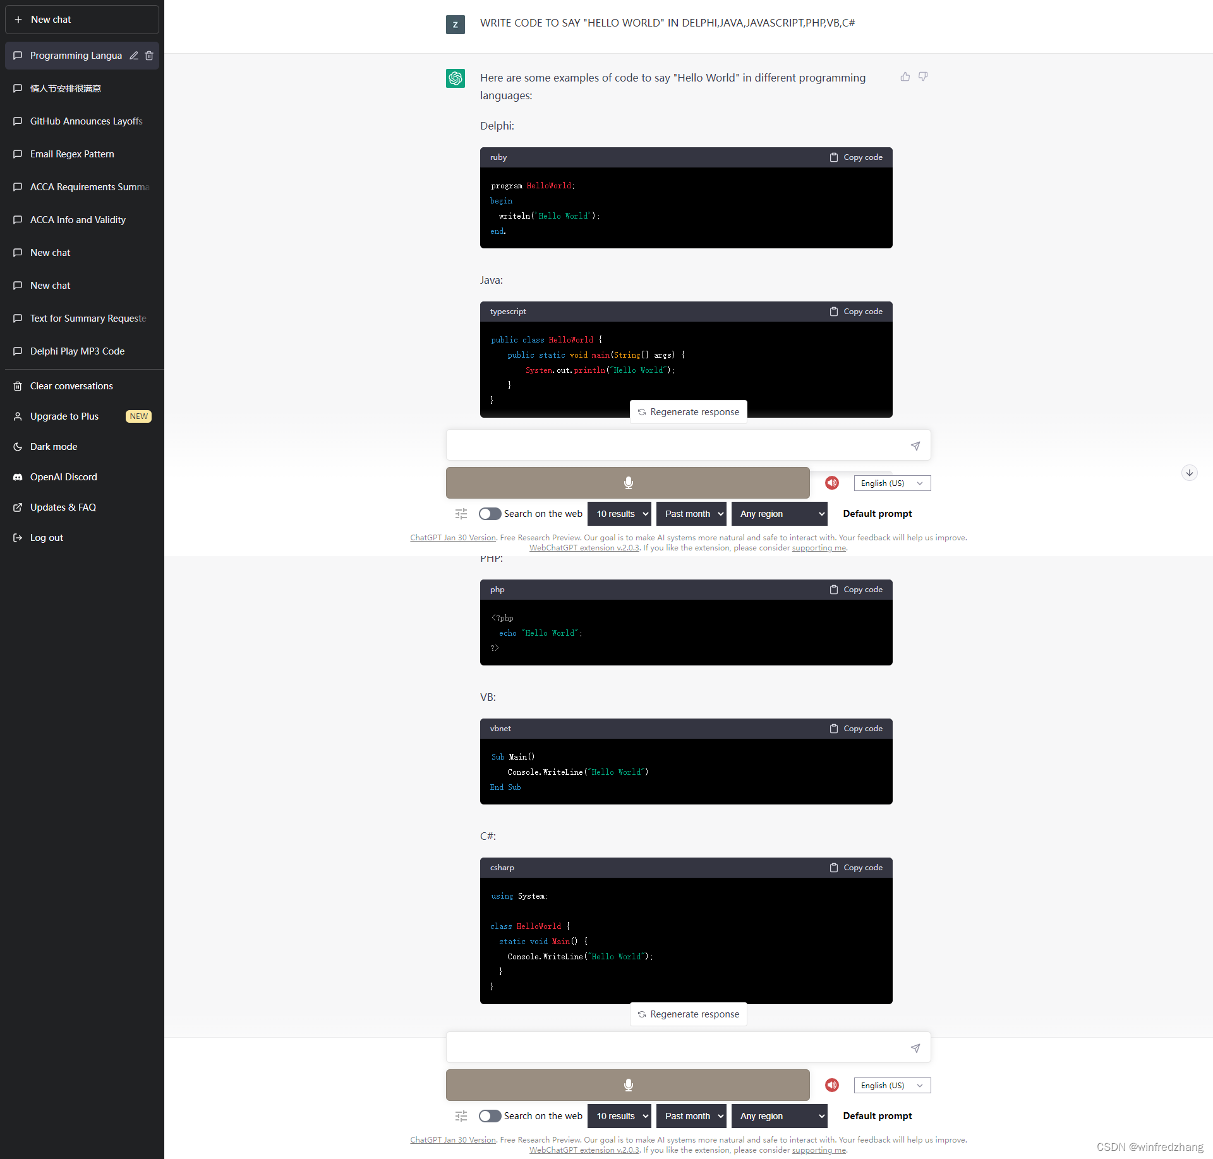This screenshot has height=1159, width=1213.
Task: Open the upper Past month dropdown
Action: [691, 514]
